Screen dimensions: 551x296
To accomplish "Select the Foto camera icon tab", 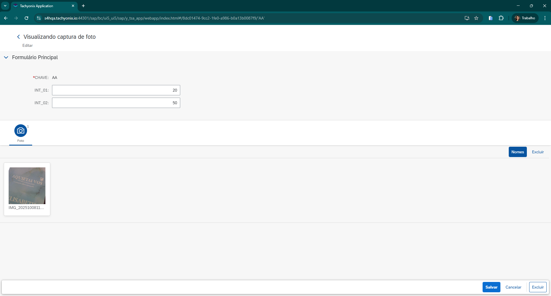I will pos(21,131).
